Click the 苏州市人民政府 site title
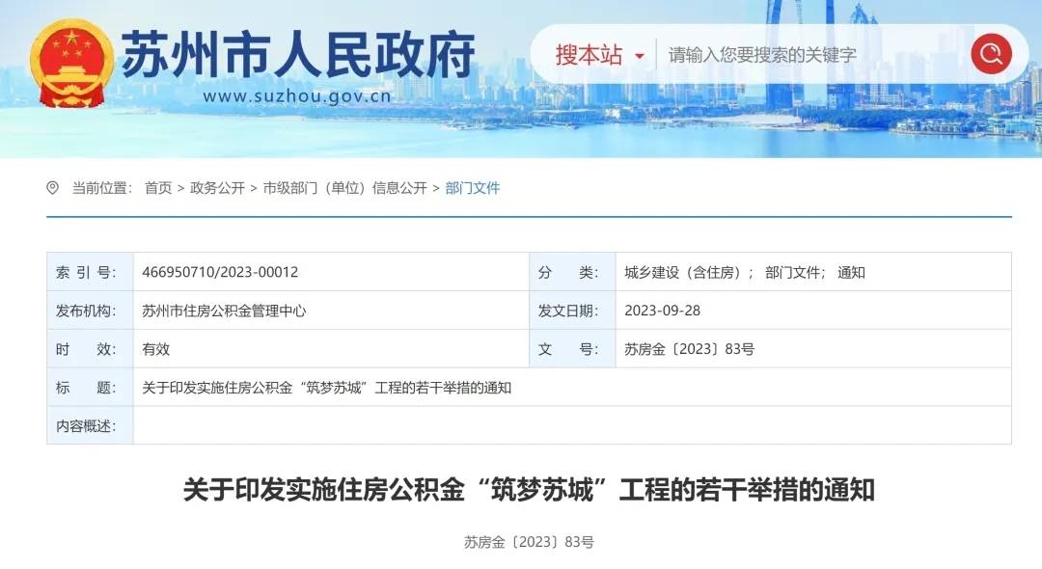The height and width of the screenshot is (569, 1042). 298,54
